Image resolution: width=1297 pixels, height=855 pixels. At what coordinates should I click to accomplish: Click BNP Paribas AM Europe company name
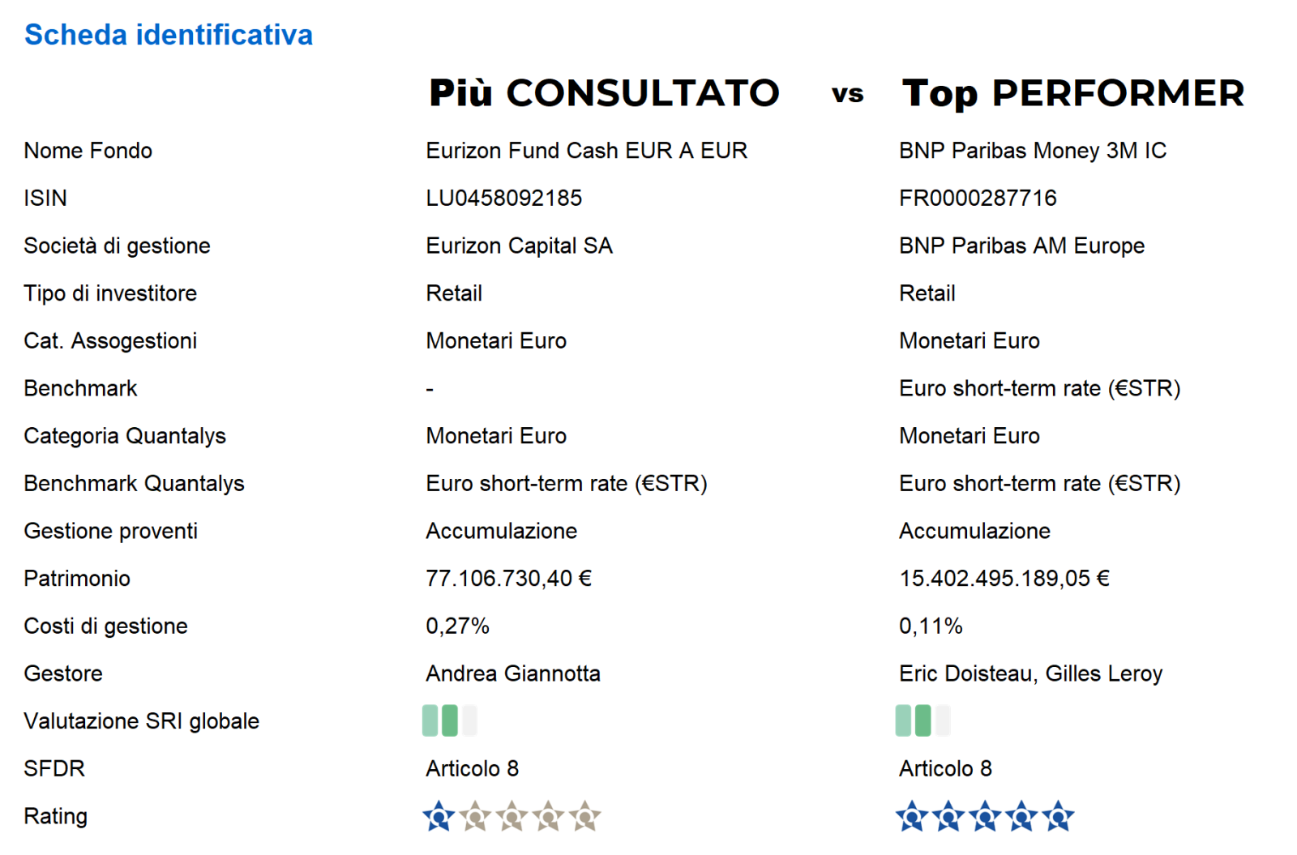click(1021, 246)
